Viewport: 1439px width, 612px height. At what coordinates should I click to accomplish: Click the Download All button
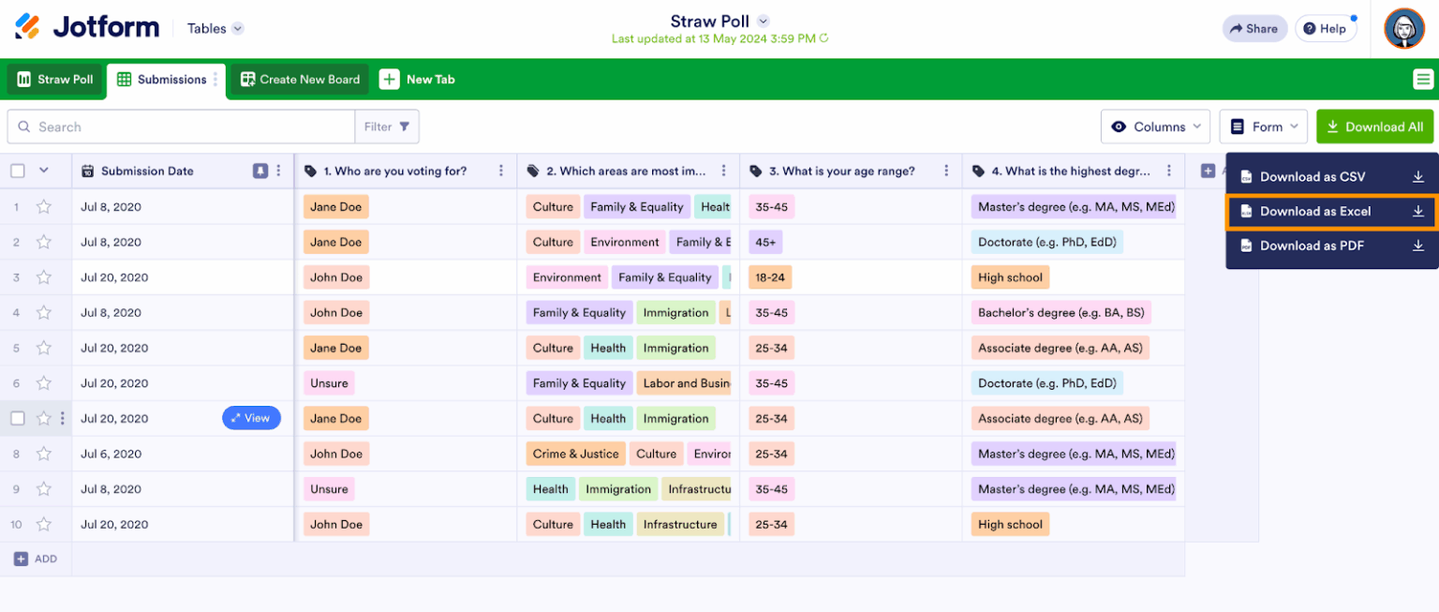1374,127
